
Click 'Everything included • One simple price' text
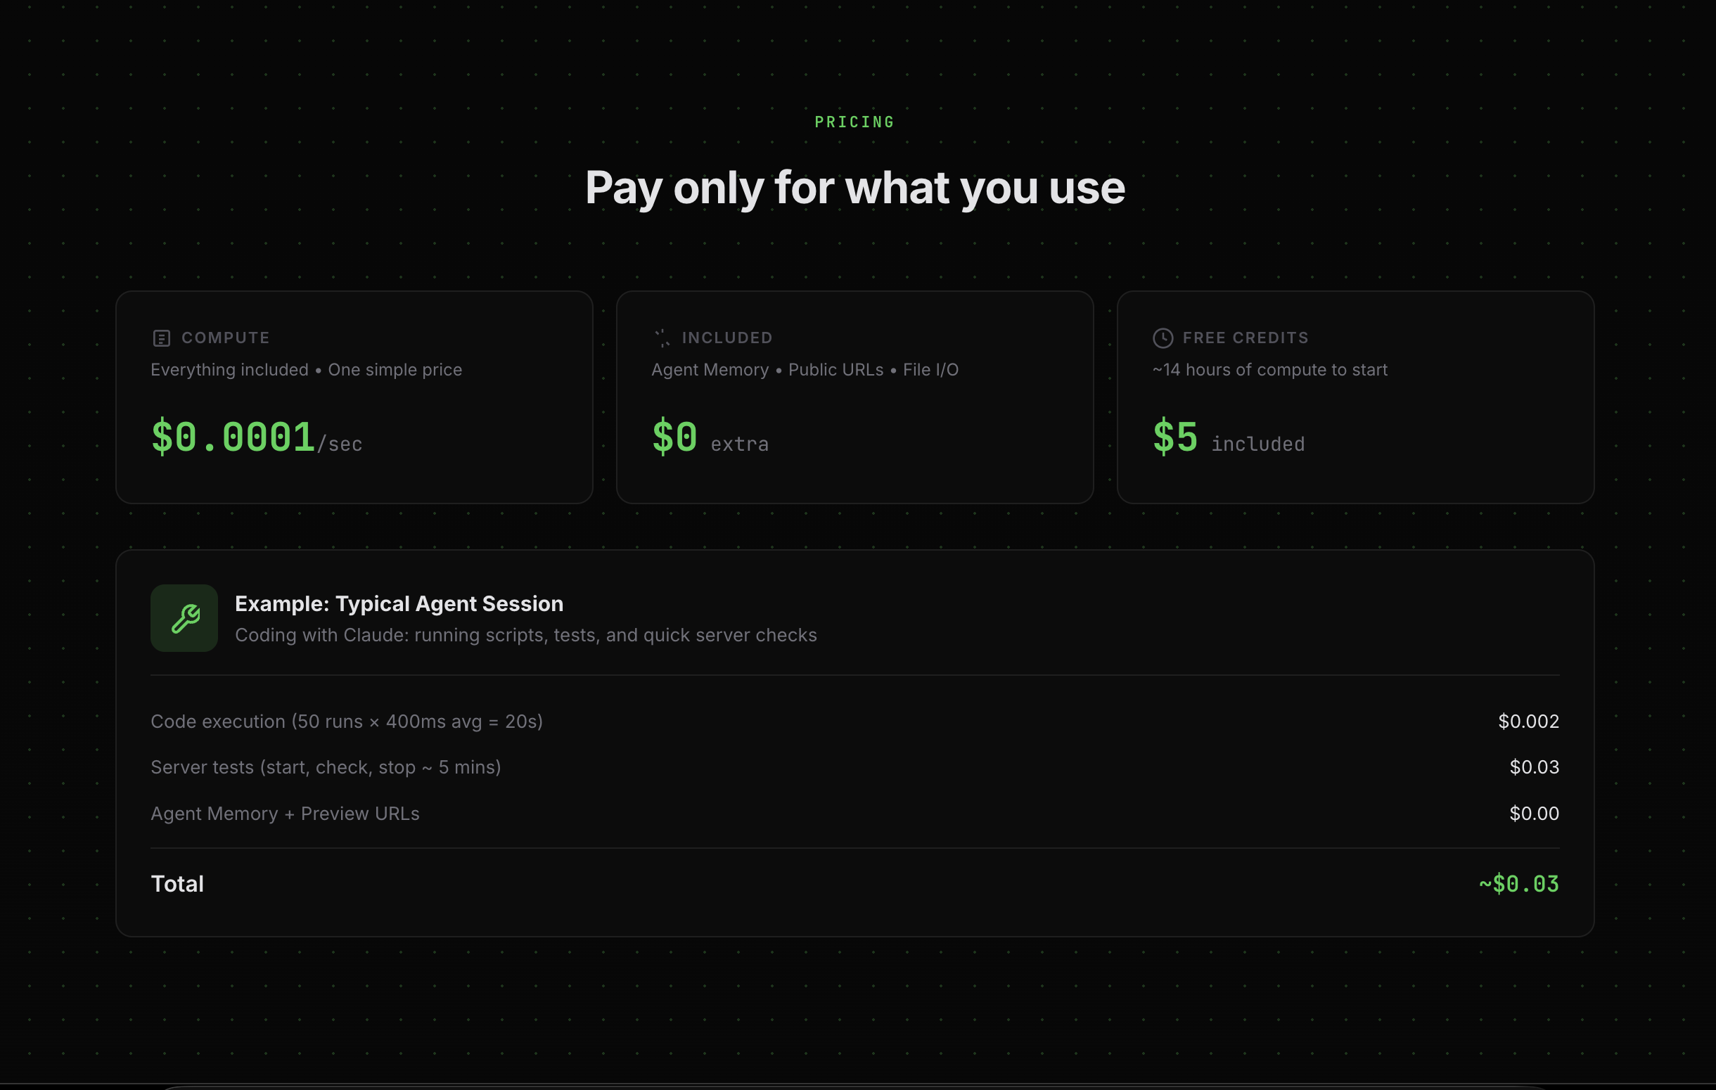pos(307,370)
